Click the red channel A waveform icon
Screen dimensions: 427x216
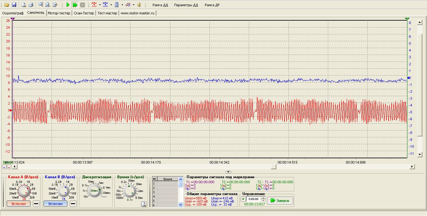(94, 5)
